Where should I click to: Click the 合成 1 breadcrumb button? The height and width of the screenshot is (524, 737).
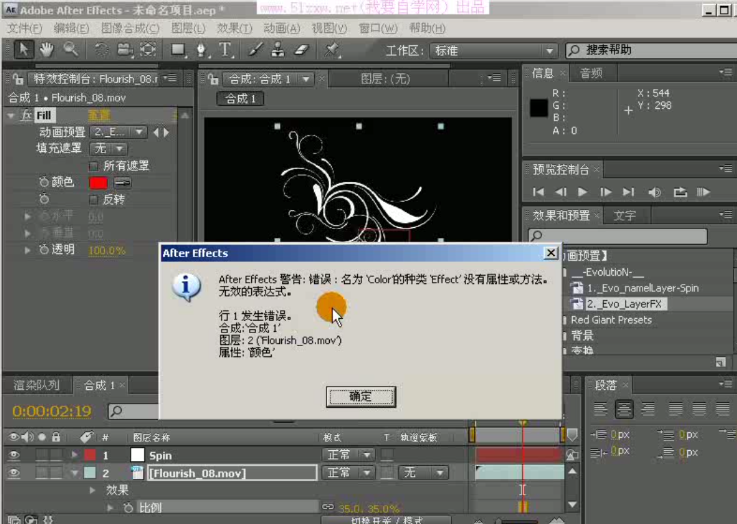[x=240, y=99]
